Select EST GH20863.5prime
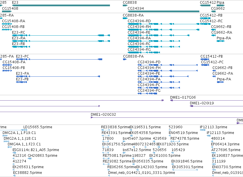The image size is (243, 177). click(30, 158)
